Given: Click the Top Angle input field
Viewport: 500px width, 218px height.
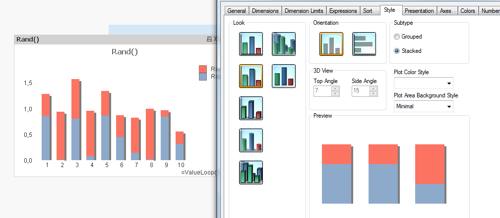Looking at the screenshot, I should coord(322,91).
